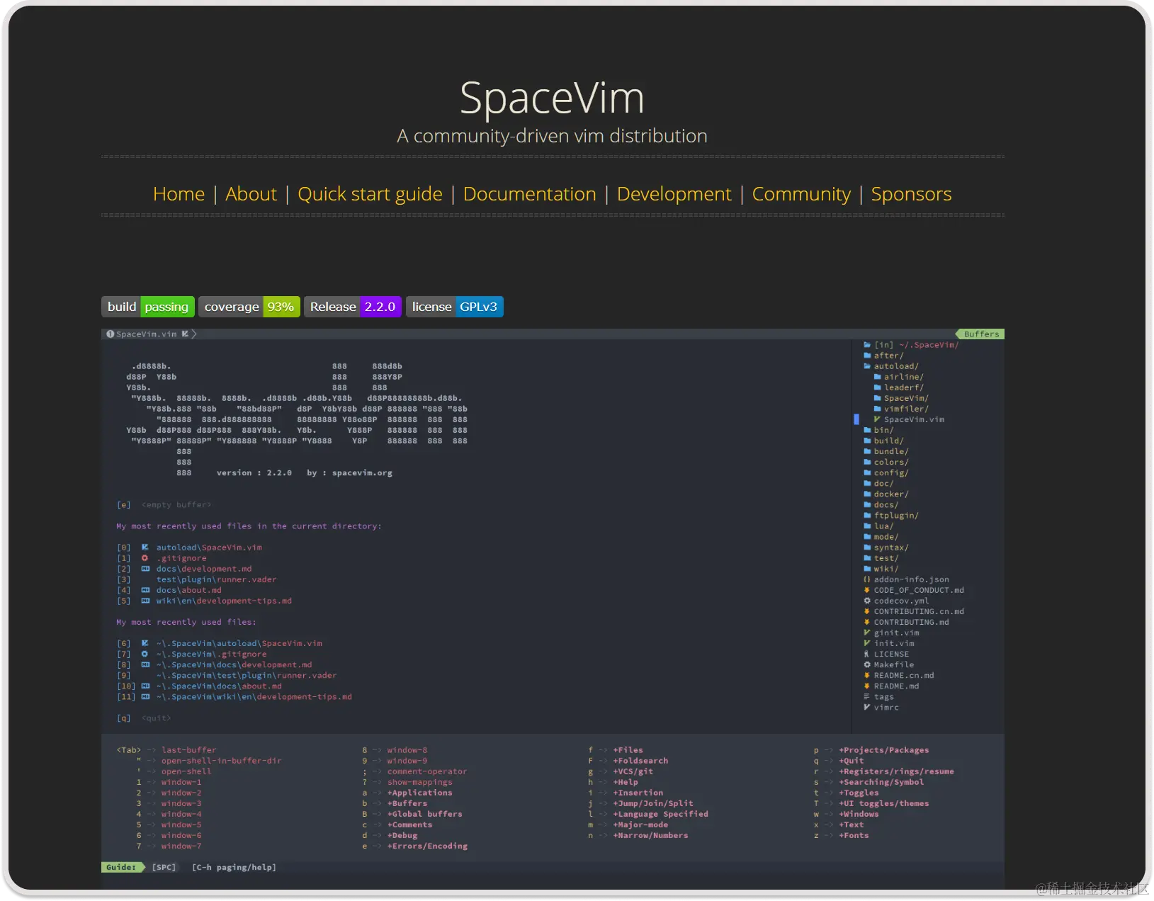This screenshot has width=1154, height=901.
Task: Select the wiki/ folder row
Action: (881, 569)
